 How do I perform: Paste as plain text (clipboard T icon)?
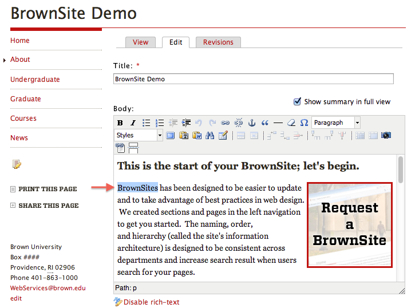184,136
